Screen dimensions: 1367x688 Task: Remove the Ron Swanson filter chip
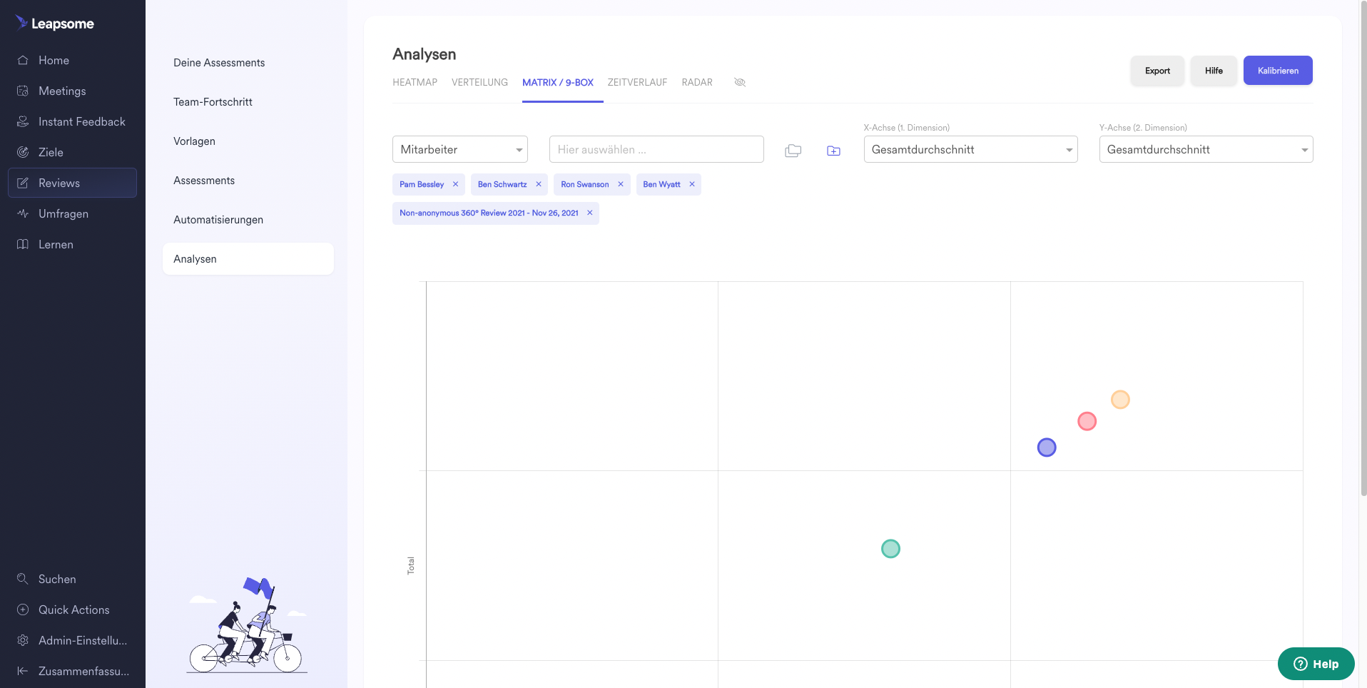(x=621, y=184)
